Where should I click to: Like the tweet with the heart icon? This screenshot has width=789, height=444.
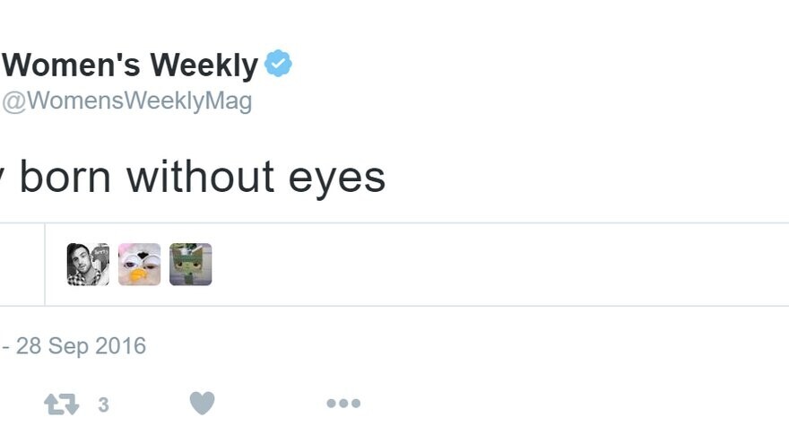click(202, 405)
